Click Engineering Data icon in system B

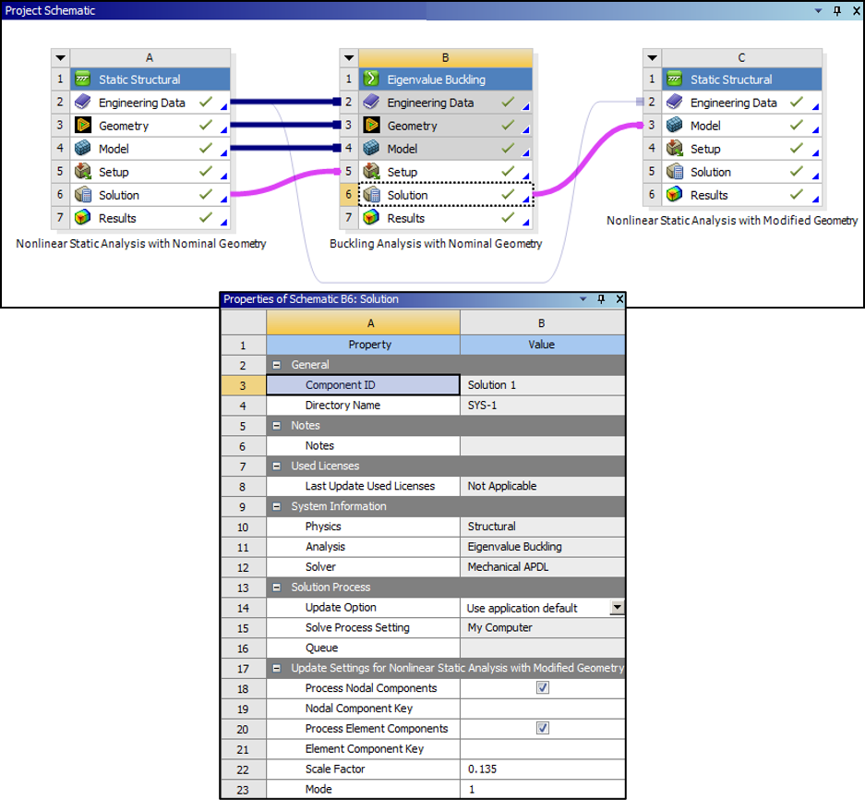pos(371,103)
